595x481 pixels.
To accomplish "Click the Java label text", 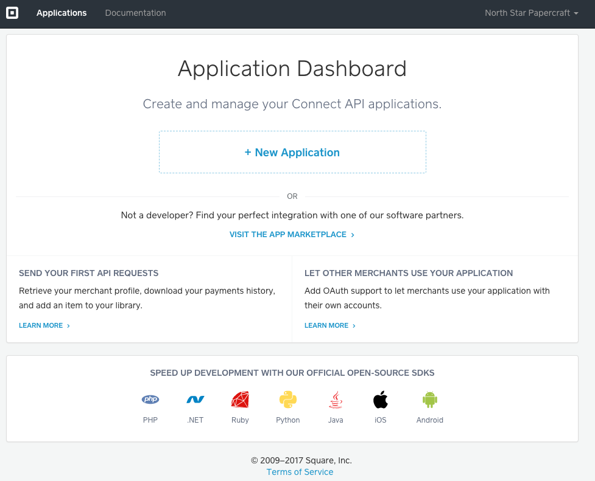I will point(336,420).
